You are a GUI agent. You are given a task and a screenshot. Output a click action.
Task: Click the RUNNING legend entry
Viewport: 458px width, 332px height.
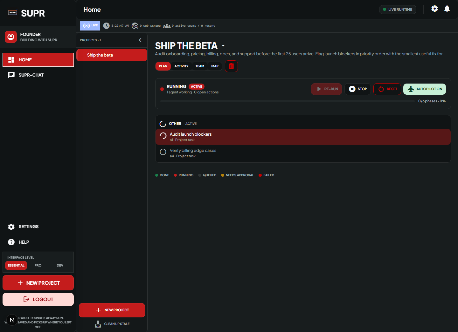184,175
